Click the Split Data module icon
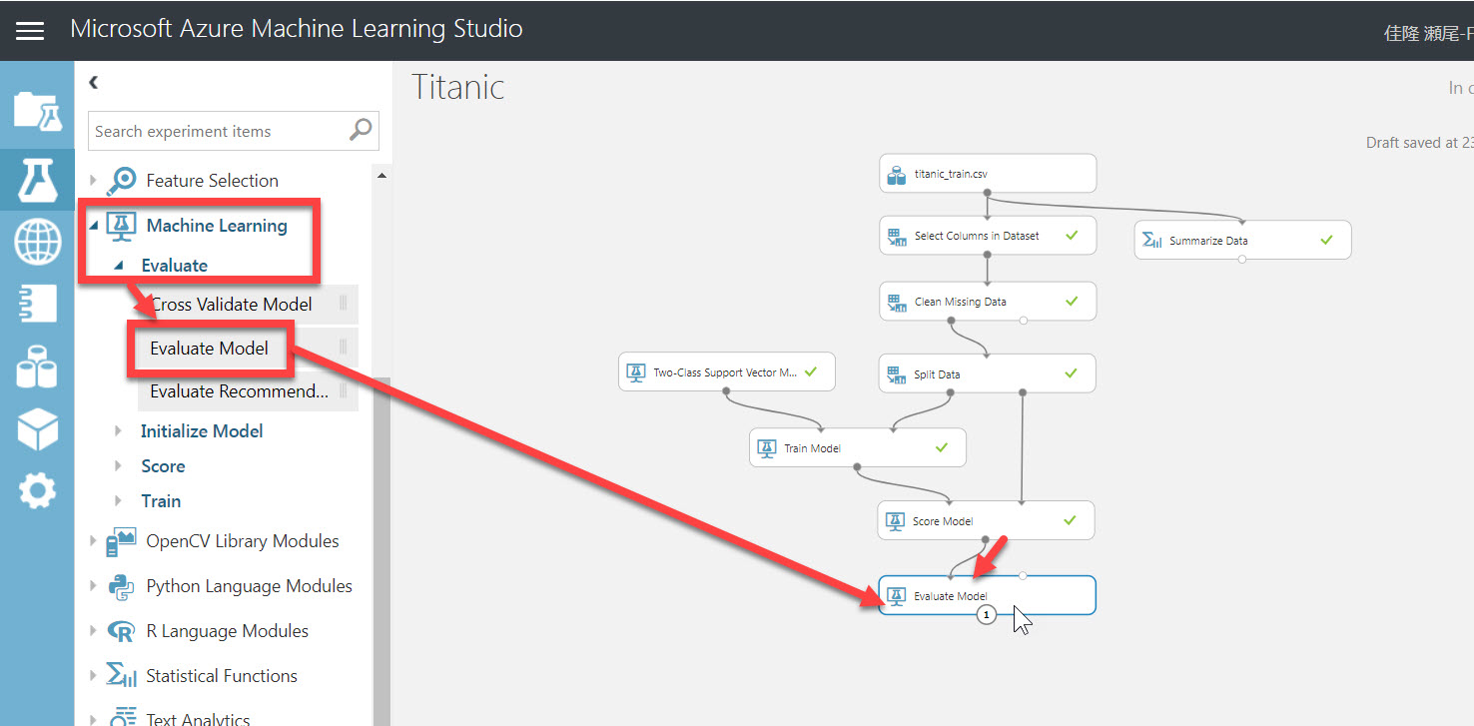Viewport: 1474px width, 726px height. (896, 374)
